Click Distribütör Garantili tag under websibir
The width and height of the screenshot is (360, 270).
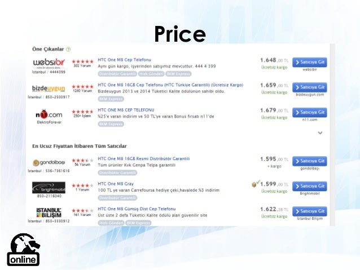[117, 74]
